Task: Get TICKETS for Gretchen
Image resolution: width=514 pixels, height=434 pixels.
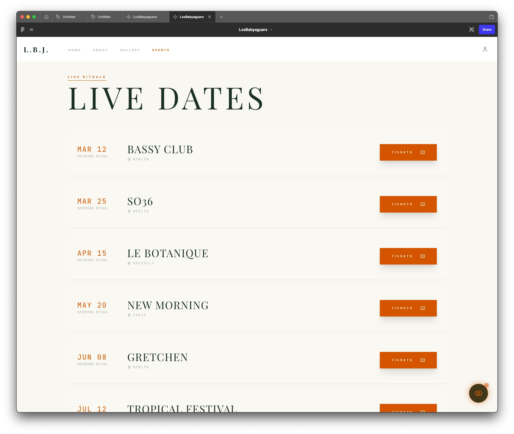Action: [408, 360]
